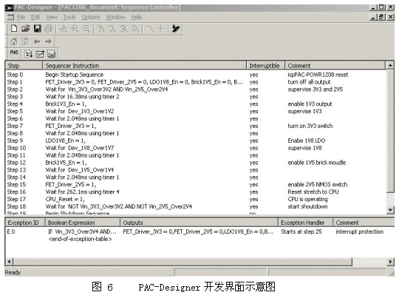The height and width of the screenshot is (298, 399).
Task: Open the Options menu
Action: click(x=91, y=17)
